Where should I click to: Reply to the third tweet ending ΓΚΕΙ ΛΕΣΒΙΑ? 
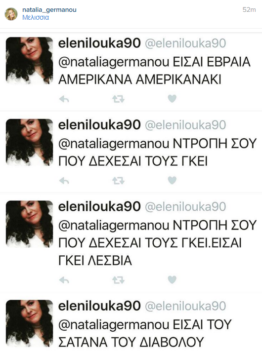point(64,280)
